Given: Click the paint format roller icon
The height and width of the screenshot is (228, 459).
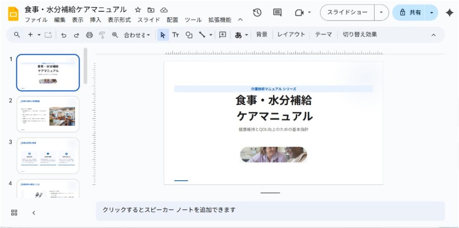Looking at the screenshot, I should click(x=102, y=35).
